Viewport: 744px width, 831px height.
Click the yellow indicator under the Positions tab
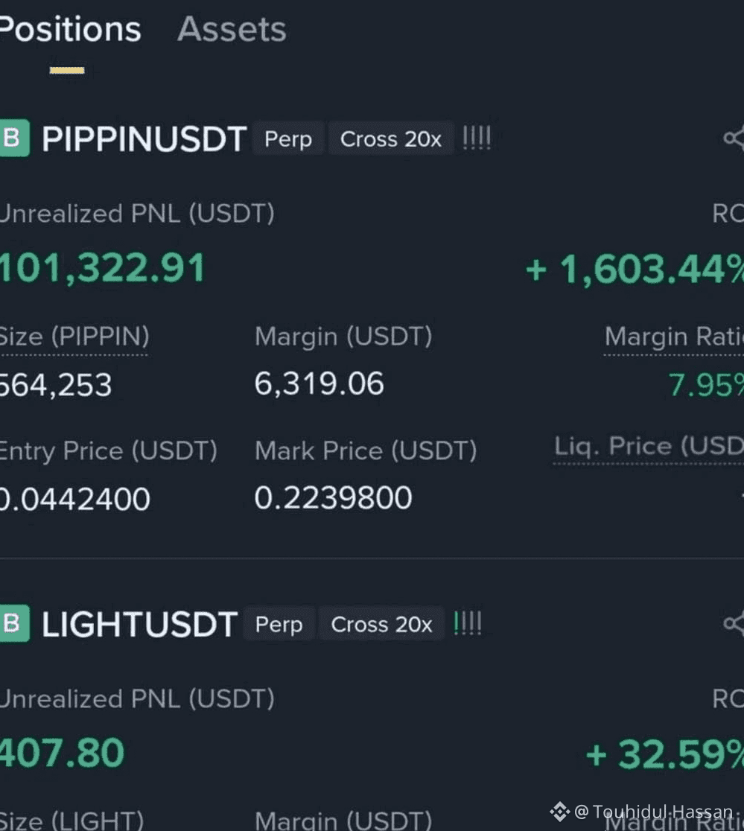(66, 70)
